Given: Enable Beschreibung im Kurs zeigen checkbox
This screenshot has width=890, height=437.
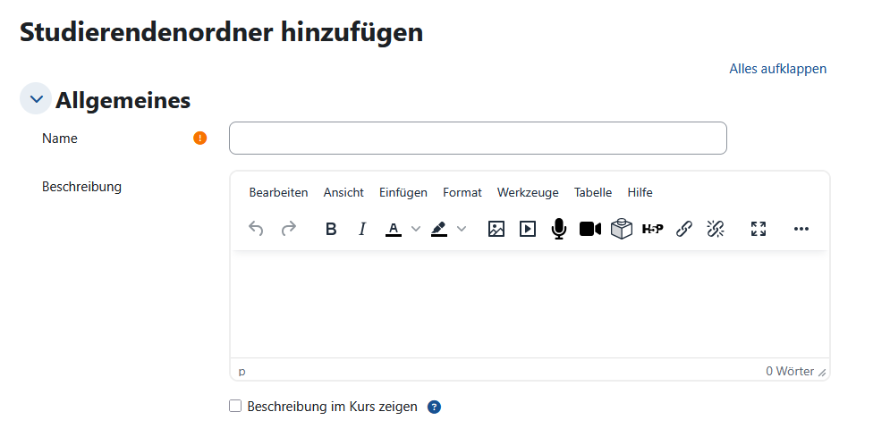Looking at the screenshot, I should click(235, 406).
